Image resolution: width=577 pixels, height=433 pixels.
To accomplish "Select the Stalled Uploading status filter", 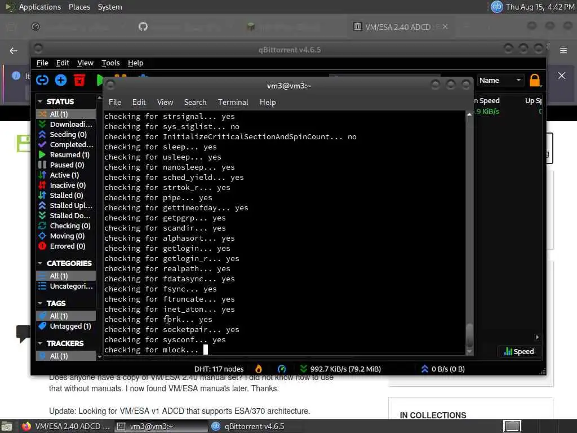I will coord(66,205).
